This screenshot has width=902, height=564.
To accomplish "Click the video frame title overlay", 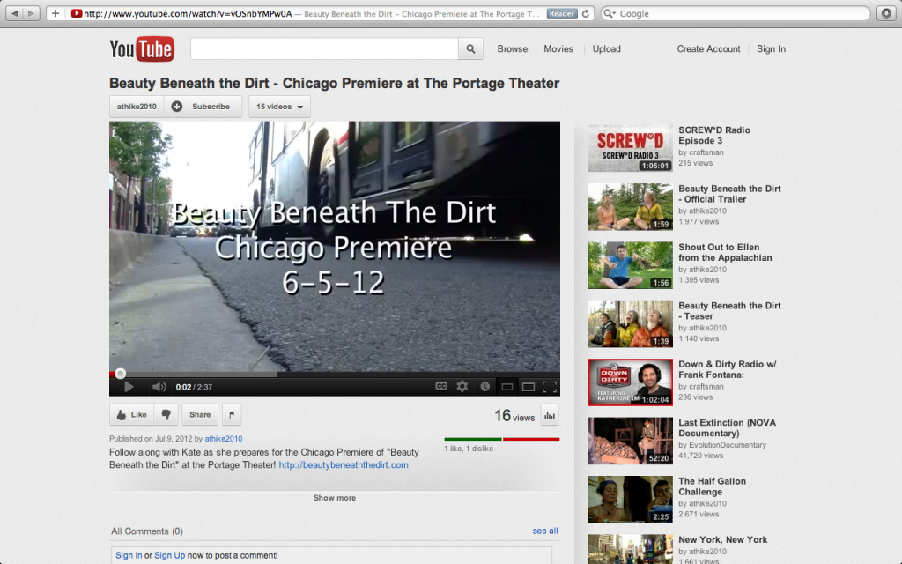I will point(334,248).
